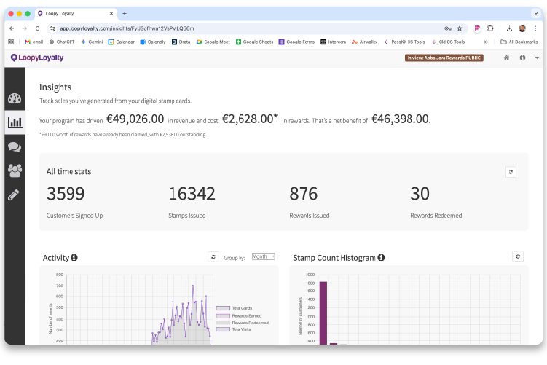Select the Insights bar chart sidebar icon
The image size is (547, 365).
(x=15, y=122)
